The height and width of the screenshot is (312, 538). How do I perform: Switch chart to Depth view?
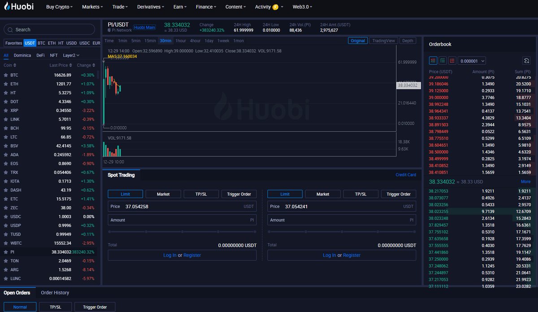point(408,41)
